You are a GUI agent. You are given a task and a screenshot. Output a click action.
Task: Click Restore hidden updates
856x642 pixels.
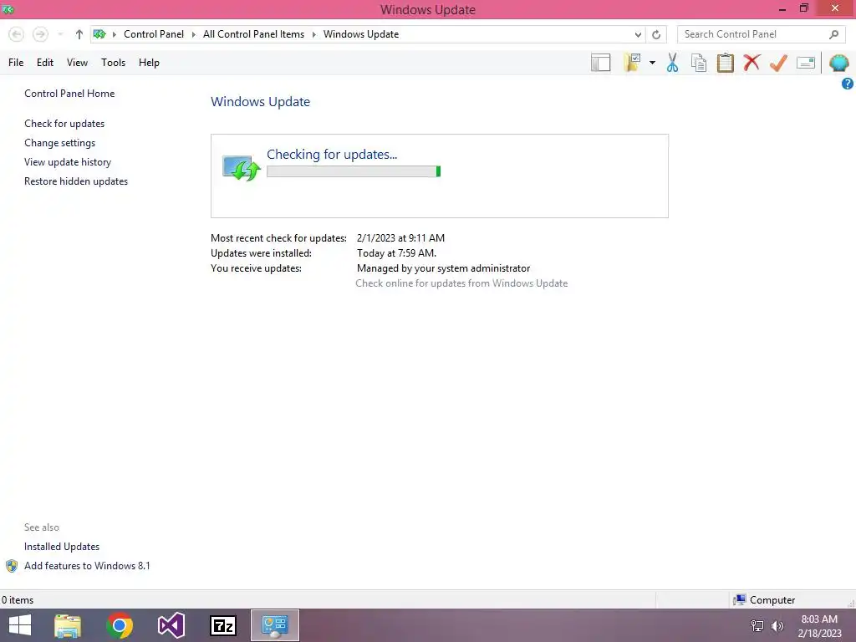pyautogui.click(x=76, y=181)
